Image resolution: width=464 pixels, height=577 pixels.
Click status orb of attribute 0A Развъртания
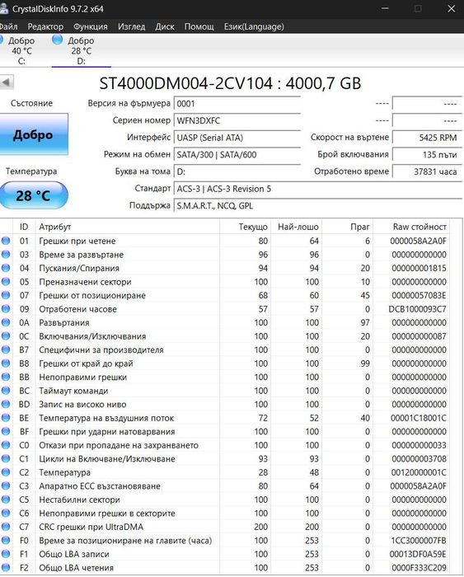pos(6,322)
